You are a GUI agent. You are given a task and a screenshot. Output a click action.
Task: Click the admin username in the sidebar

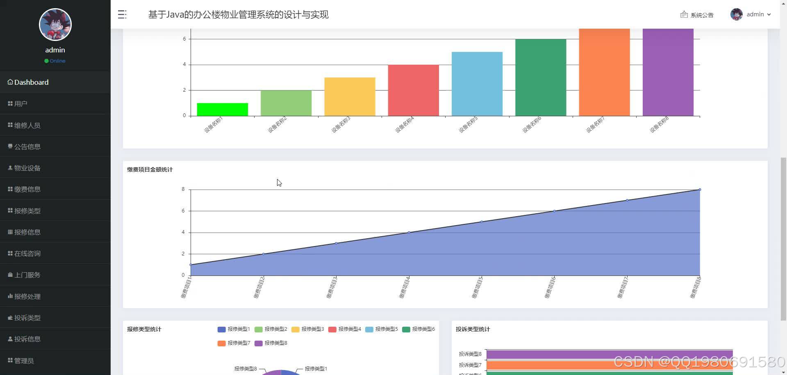(55, 50)
